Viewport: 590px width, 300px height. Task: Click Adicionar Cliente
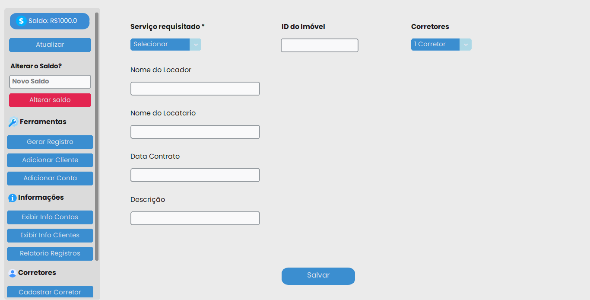coord(50,160)
